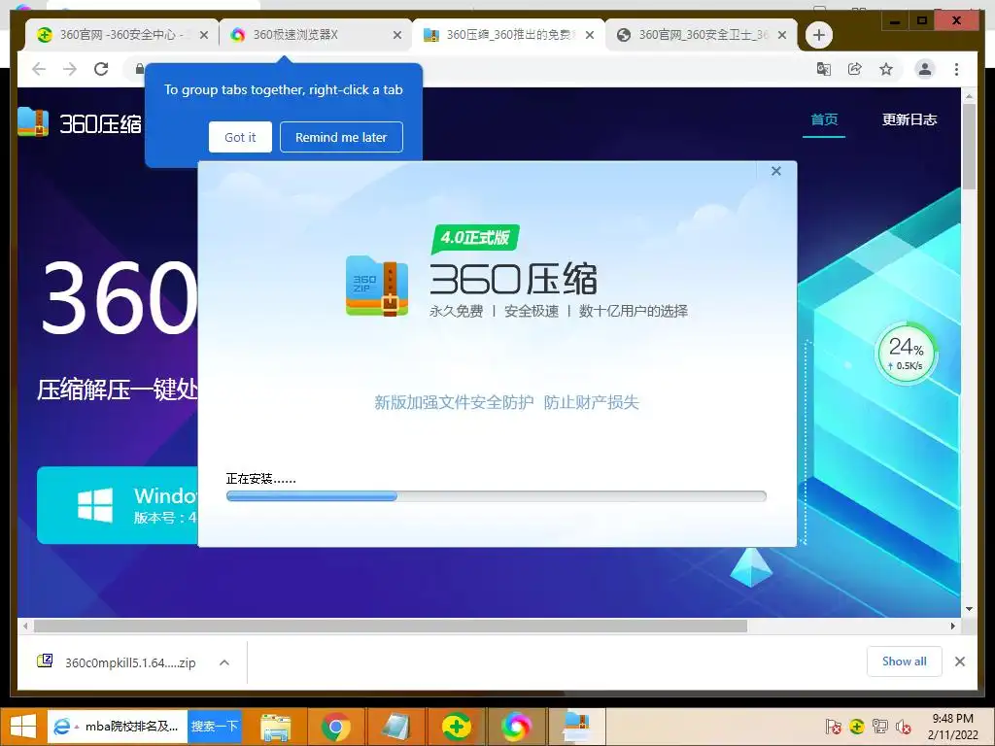
Task: Click the 360压缩 logo in page header
Action: [x=80, y=122]
